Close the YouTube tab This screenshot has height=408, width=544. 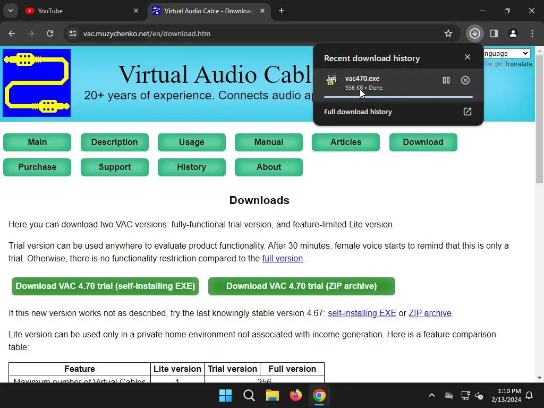136,11
